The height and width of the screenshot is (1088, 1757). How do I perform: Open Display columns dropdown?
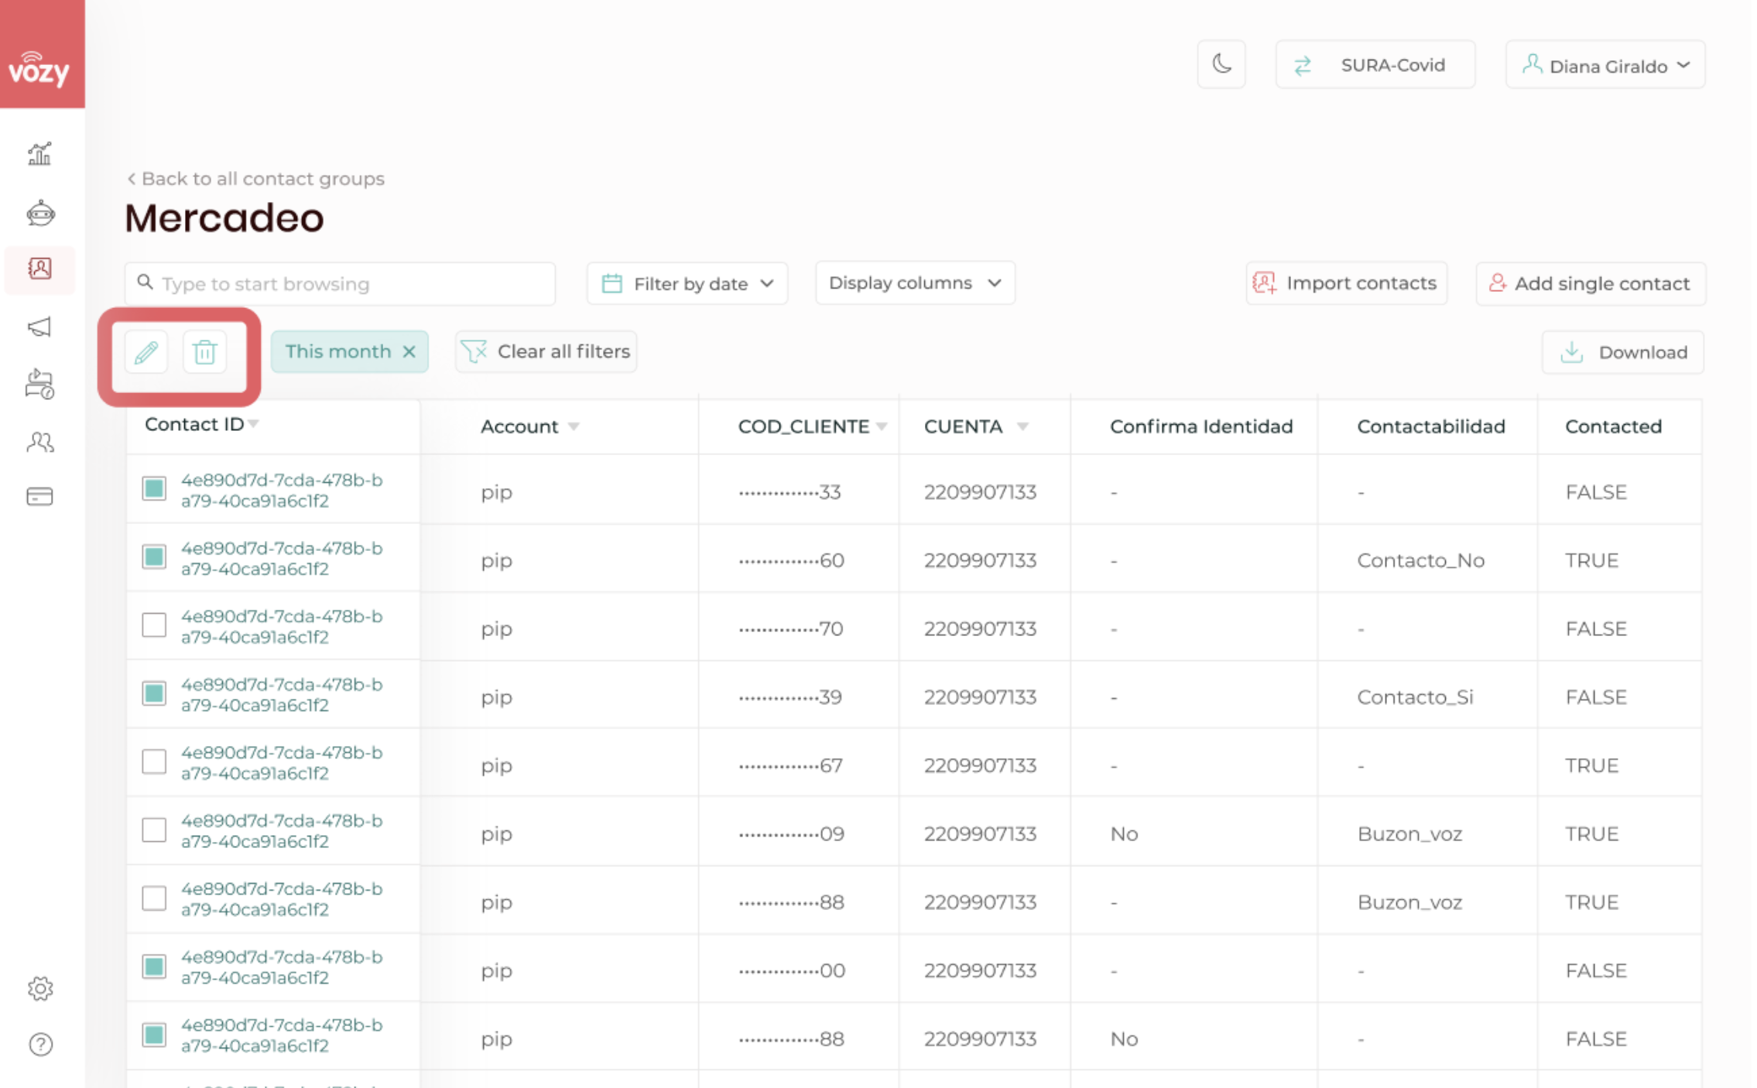[x=915, y=282]
